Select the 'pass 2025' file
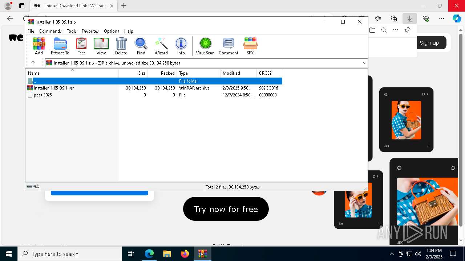This screenshot has width=465, height=261. click(43, 95)
